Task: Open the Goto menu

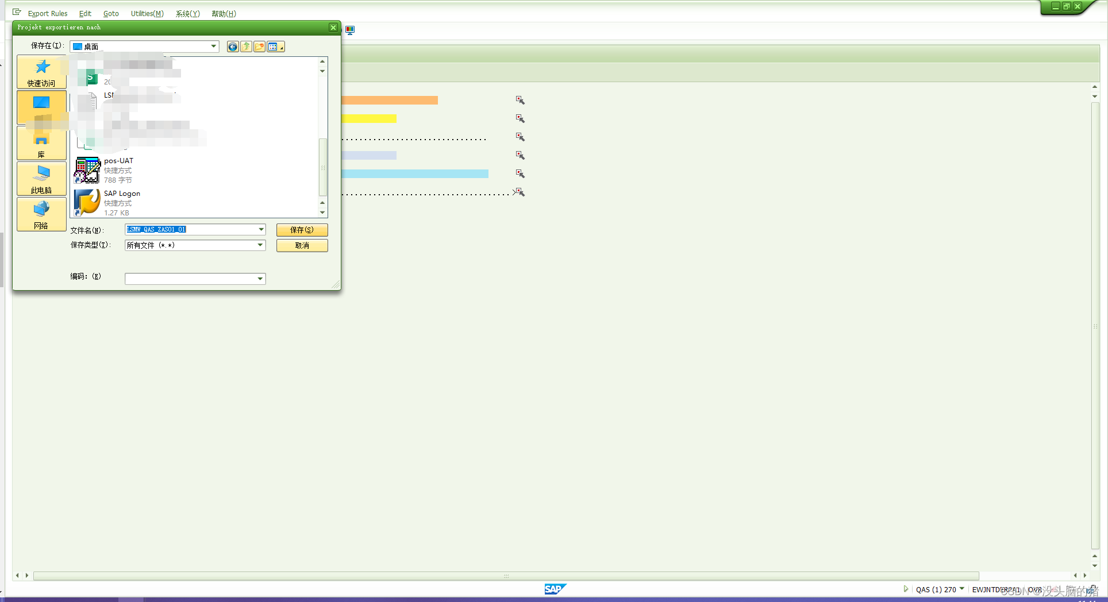Action: pos(111,13)
